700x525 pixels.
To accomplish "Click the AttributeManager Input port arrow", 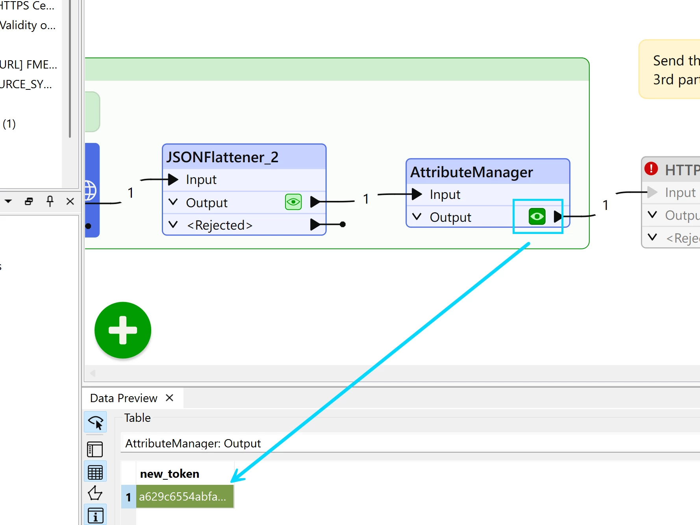I will click(x=417, y=194).
